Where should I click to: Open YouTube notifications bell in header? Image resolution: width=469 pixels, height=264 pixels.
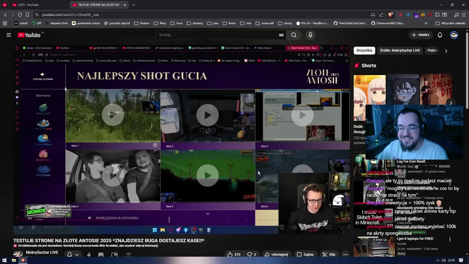440,35
